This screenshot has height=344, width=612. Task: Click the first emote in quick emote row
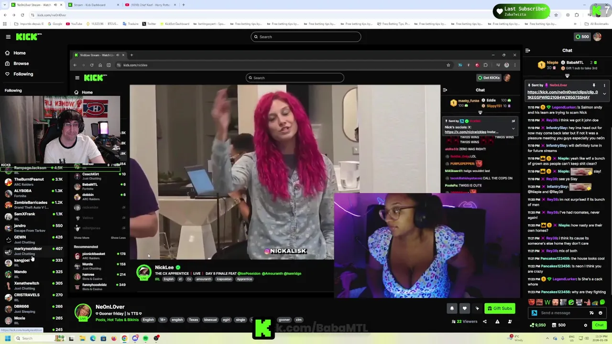(532, 302)
